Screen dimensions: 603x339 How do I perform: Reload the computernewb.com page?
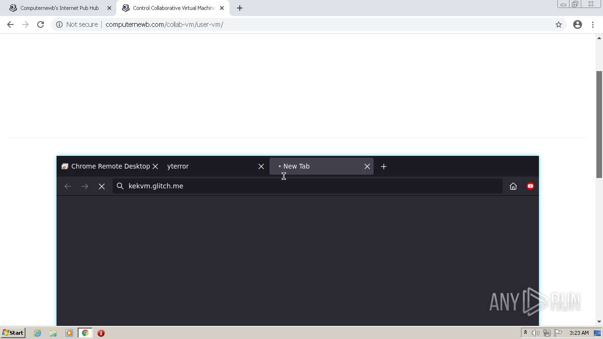(41, 24)
